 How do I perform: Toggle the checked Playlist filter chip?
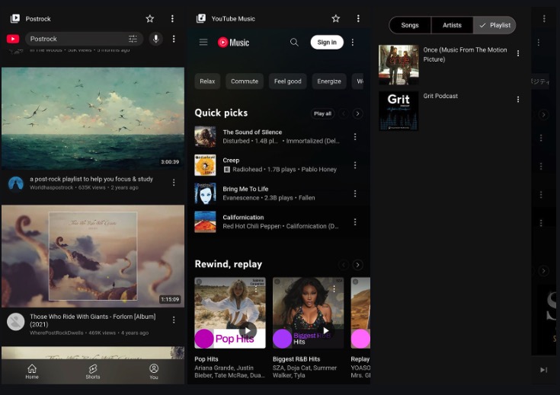(494, 25)
